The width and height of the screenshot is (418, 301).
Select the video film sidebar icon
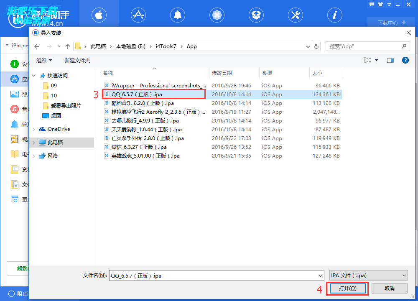pyautogui.click(x=14, y=139)
